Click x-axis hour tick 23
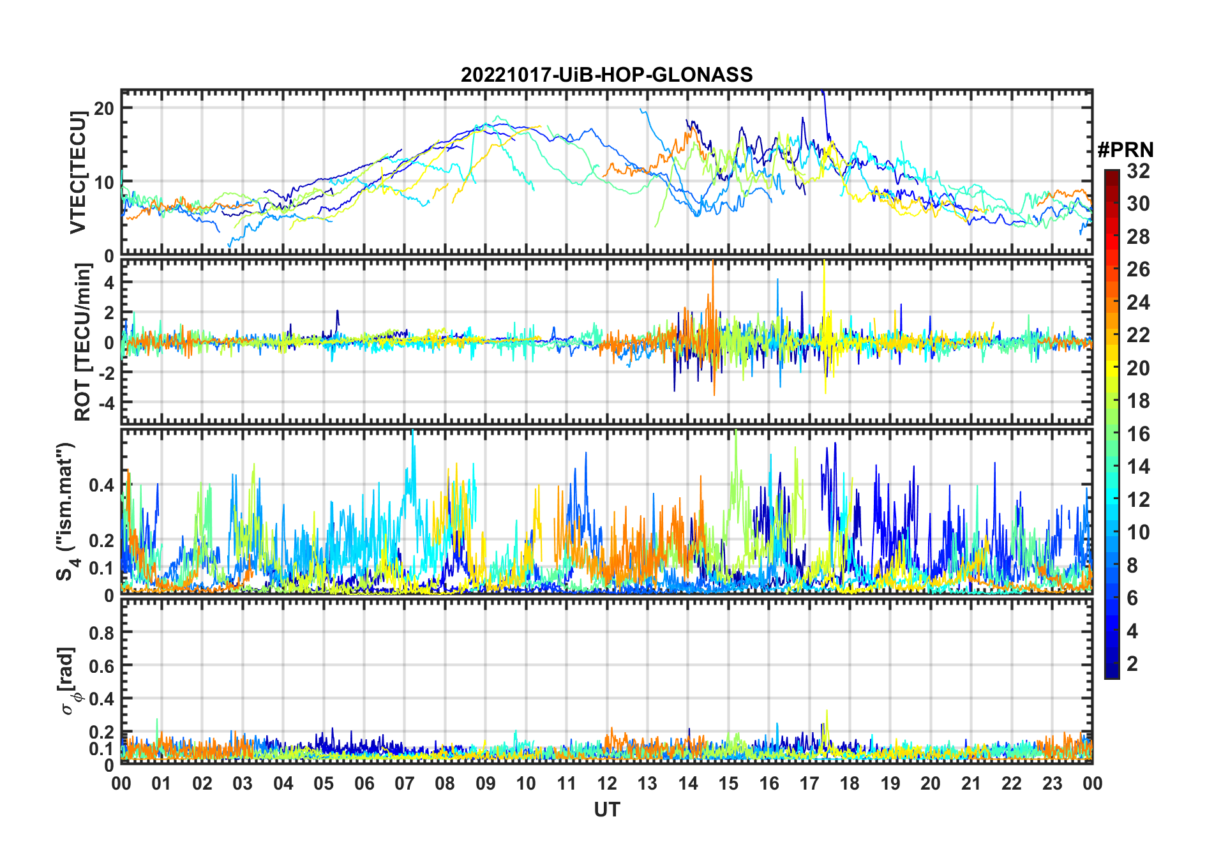The width and height of the screenshot is (1214, 849). click(x=1053, y=783)
